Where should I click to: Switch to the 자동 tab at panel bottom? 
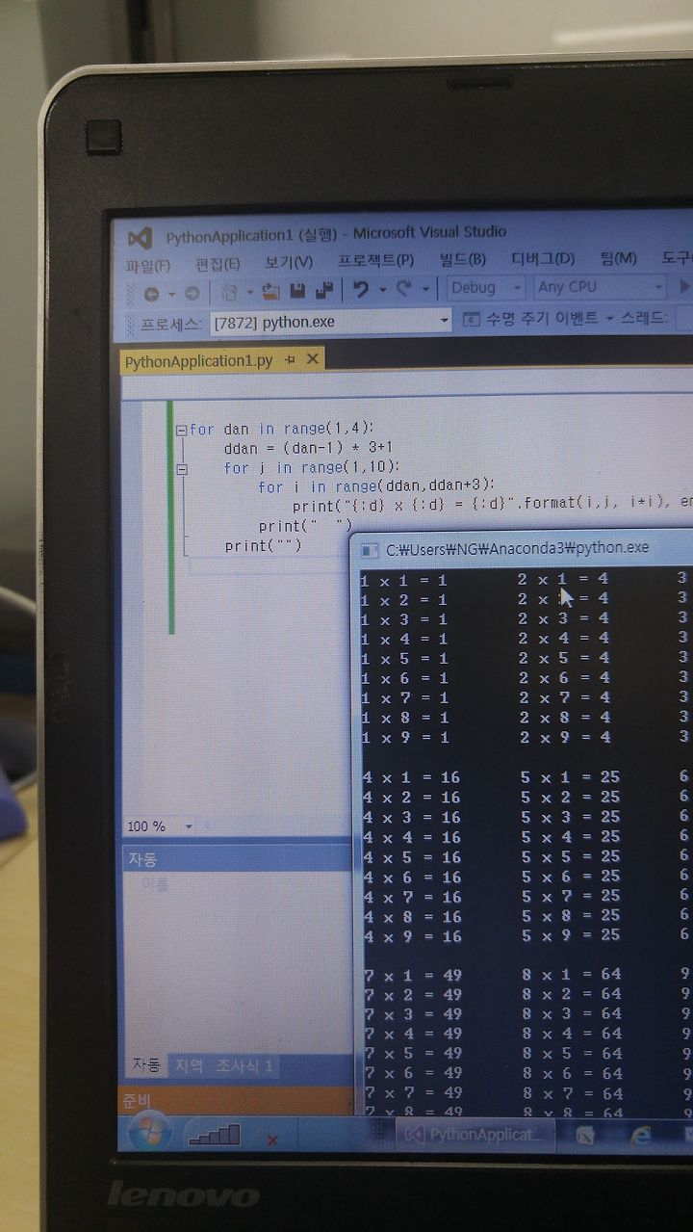[145, 1065]
